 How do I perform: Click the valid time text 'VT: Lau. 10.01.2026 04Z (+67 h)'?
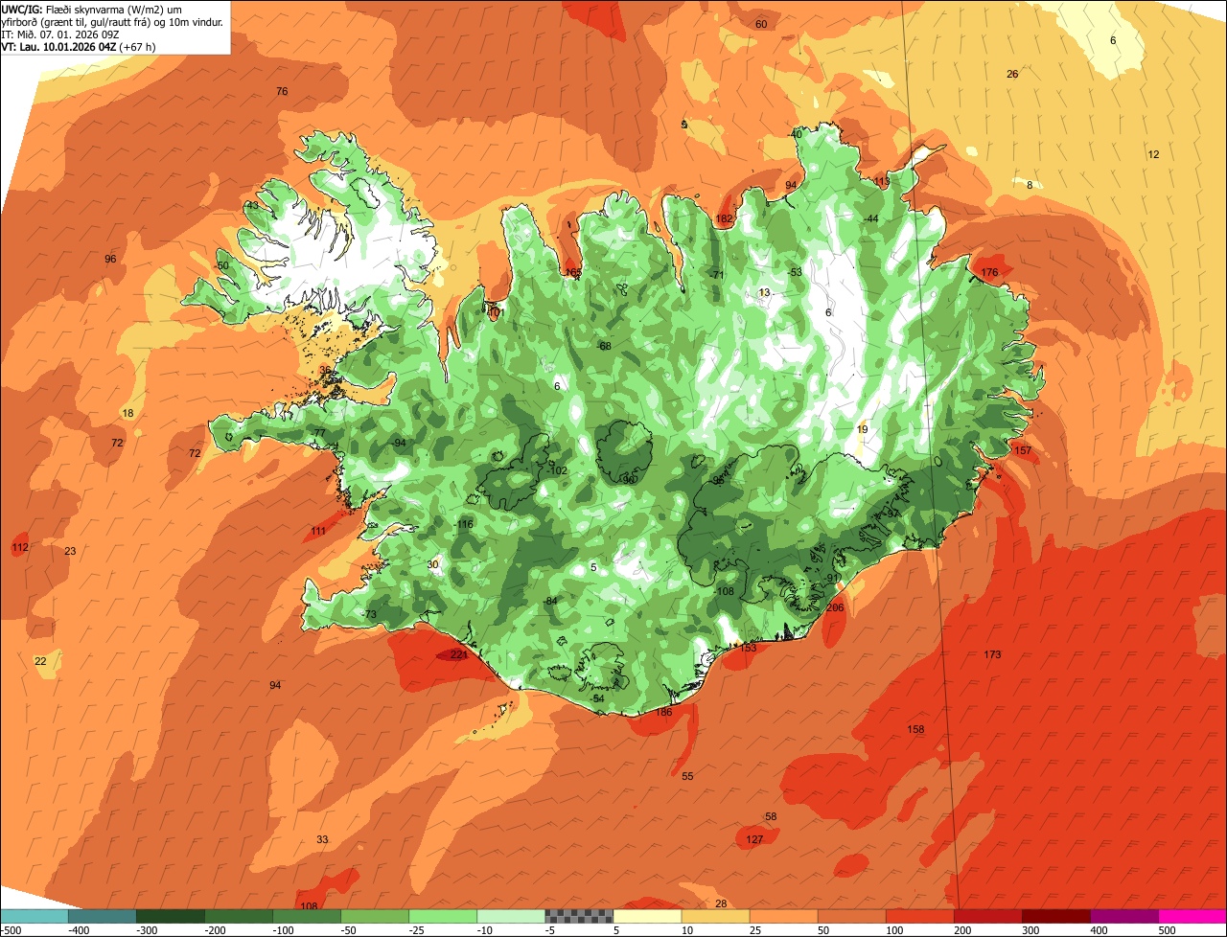click(x=79, y=46)
